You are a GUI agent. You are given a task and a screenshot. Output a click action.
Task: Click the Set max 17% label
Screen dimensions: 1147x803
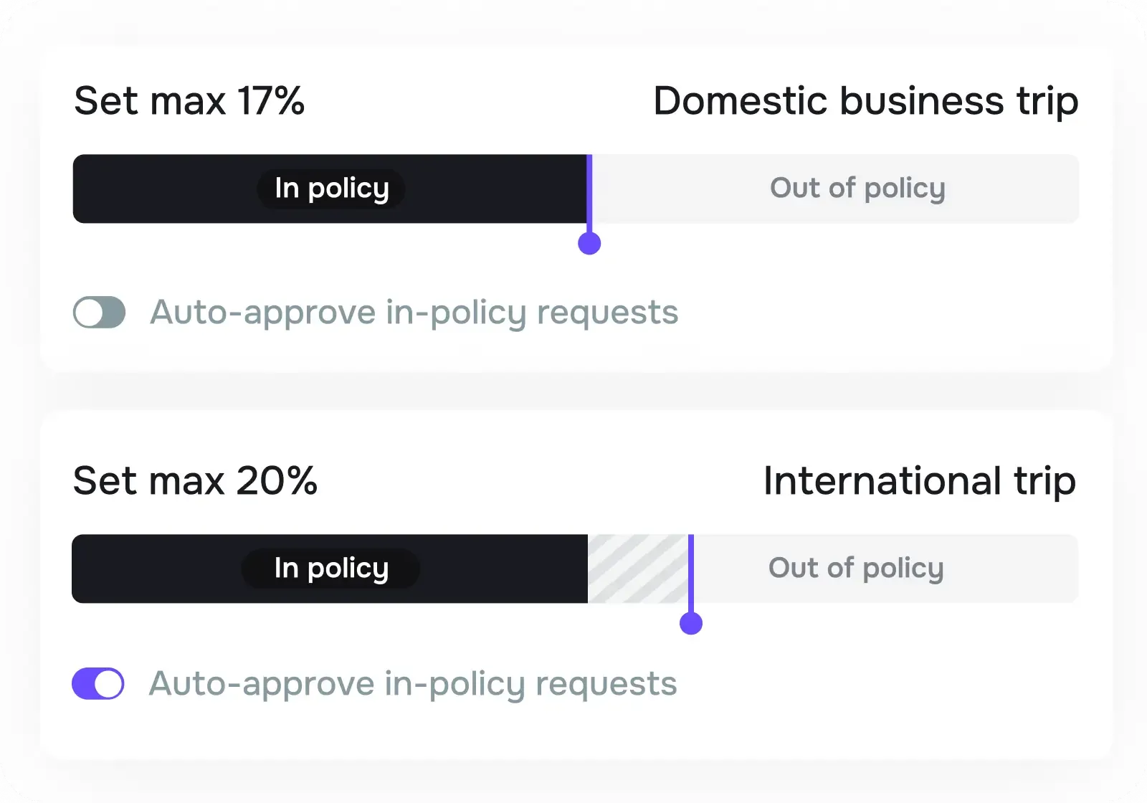tap(189, 101)
